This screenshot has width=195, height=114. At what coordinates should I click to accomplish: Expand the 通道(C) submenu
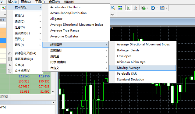pos(24,22)
